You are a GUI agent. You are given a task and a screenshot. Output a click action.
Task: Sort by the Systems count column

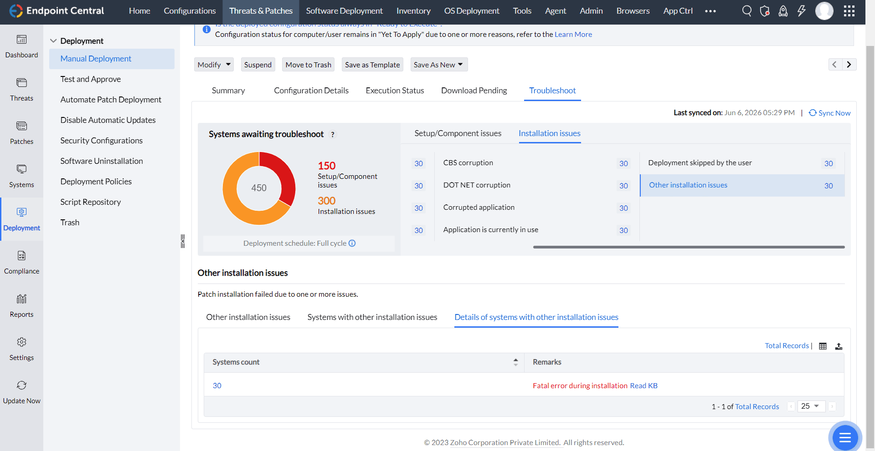(515, 362)
